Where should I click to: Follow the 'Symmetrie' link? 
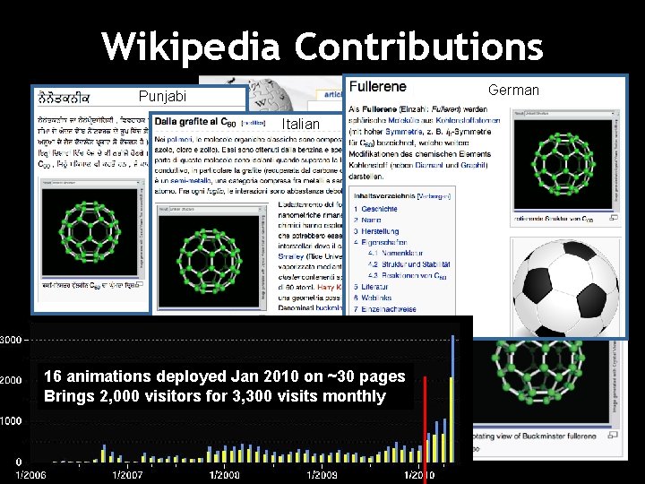point(403,132)
